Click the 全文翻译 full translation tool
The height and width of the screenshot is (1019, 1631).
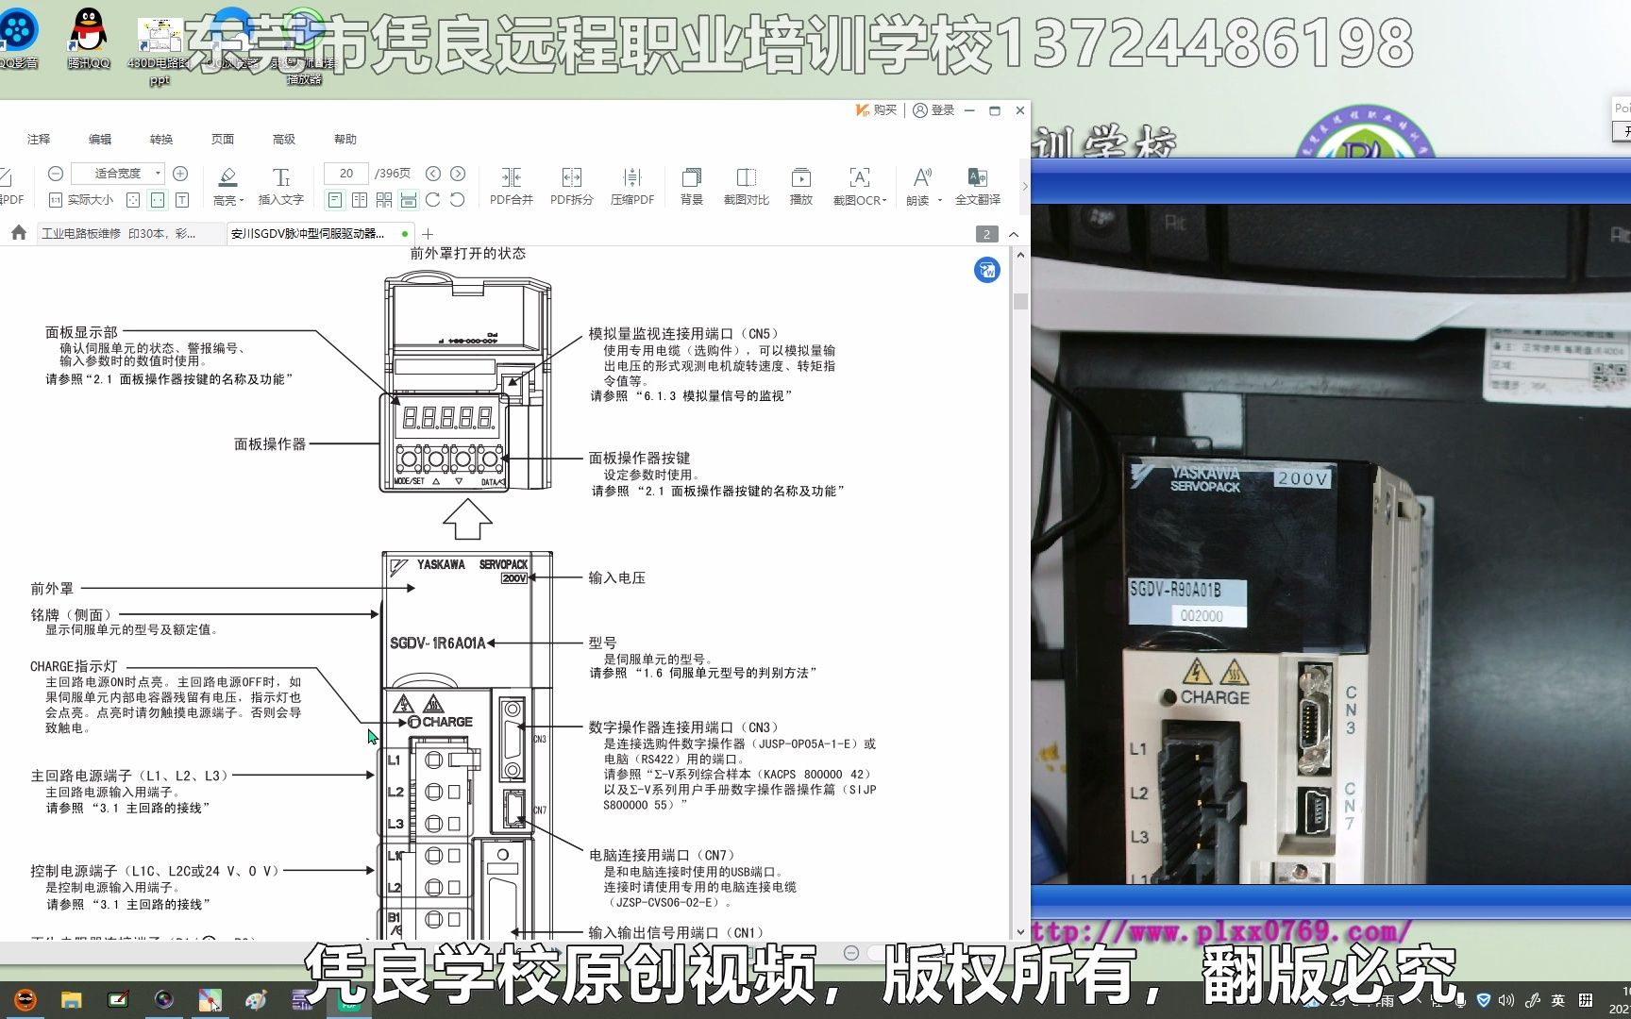pyautogui.click(x=978, y=185)
